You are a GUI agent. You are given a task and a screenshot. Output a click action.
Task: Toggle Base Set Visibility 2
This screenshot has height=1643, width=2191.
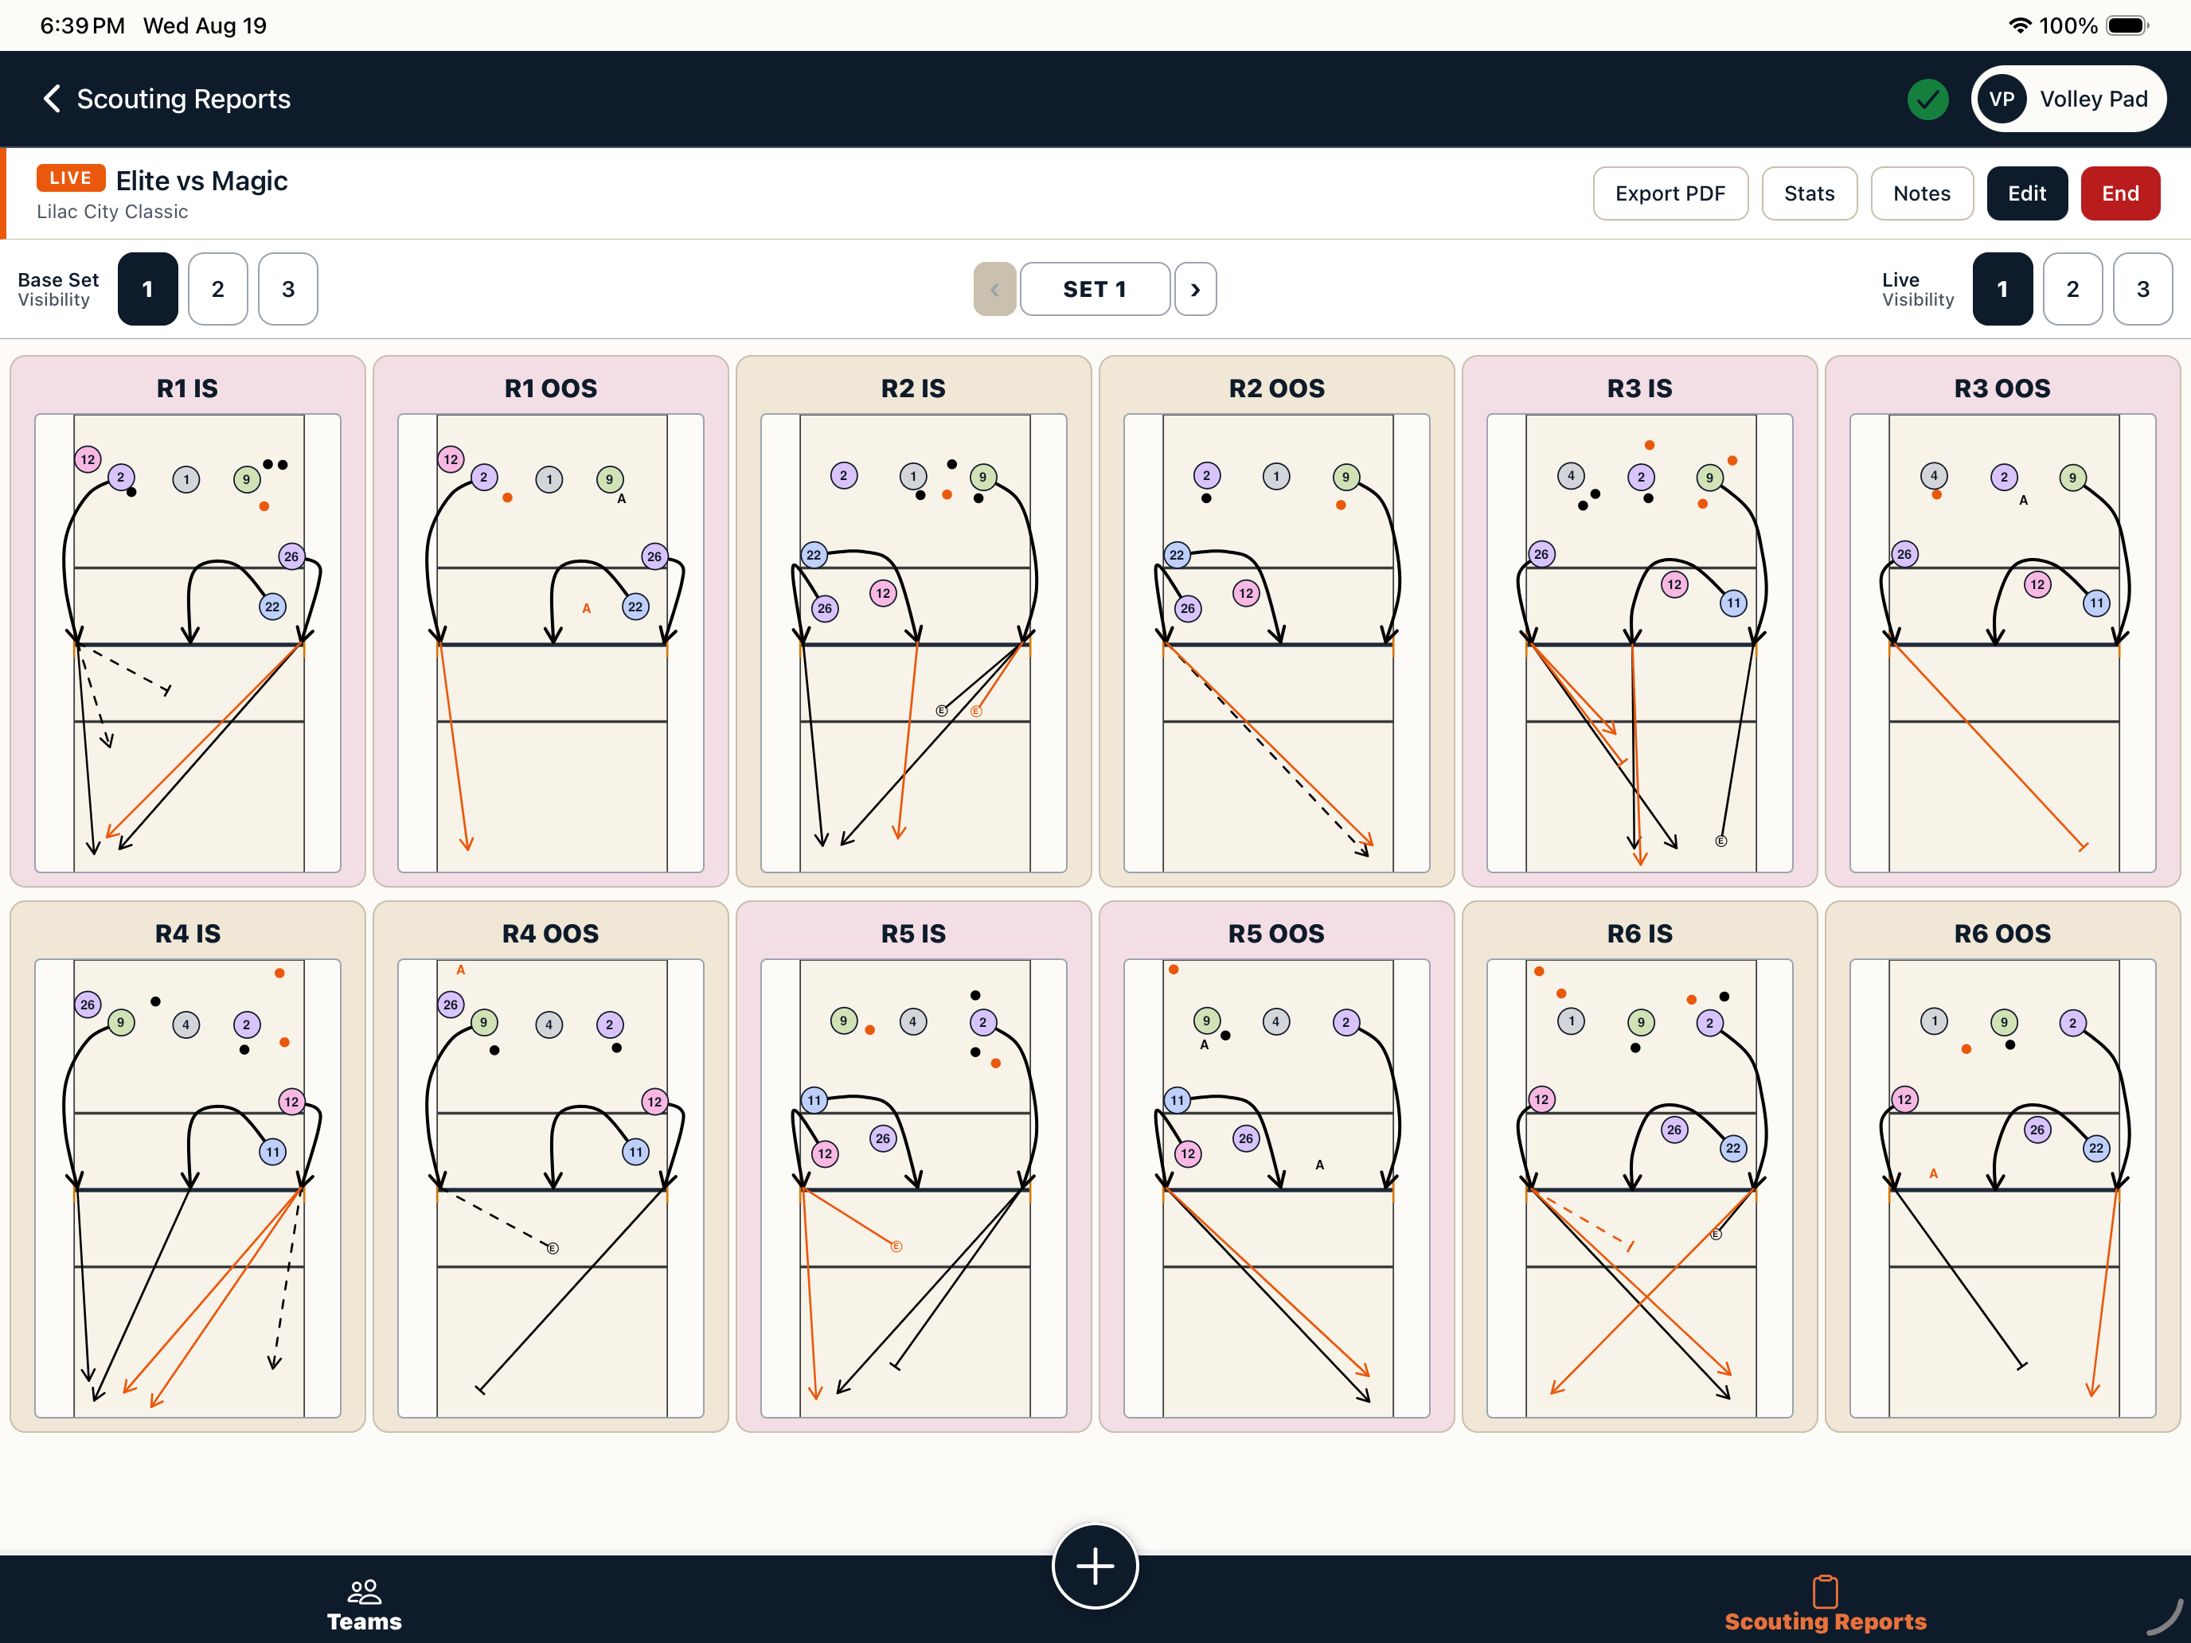point(218,289)
